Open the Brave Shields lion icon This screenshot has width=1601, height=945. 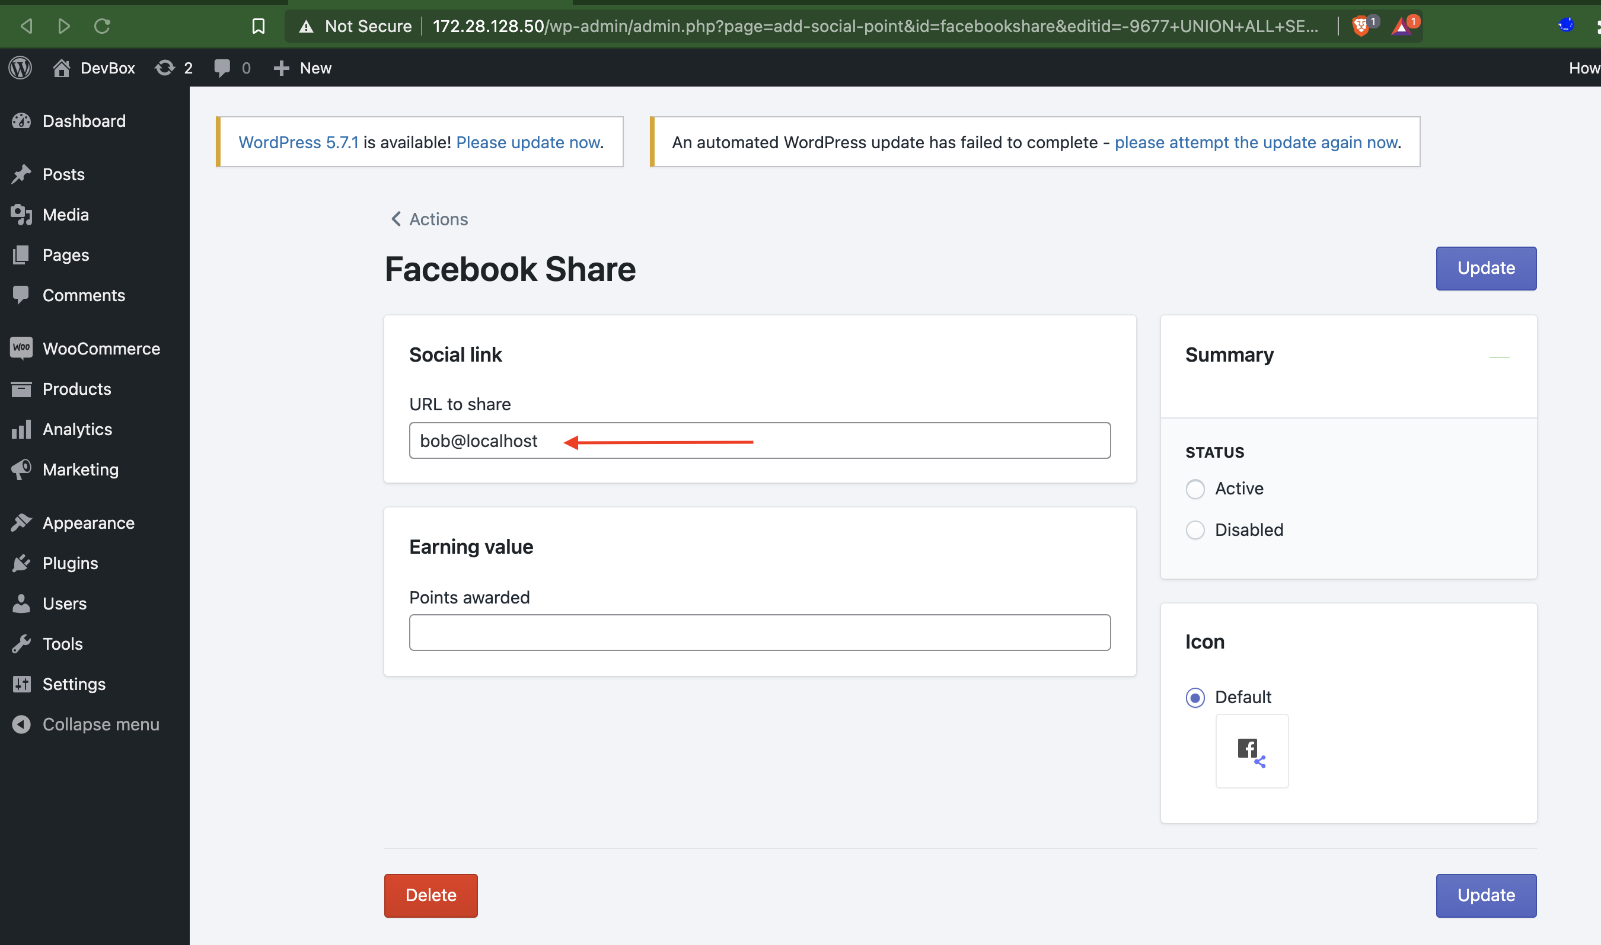pyautogui.click(x=1361, y=26)
